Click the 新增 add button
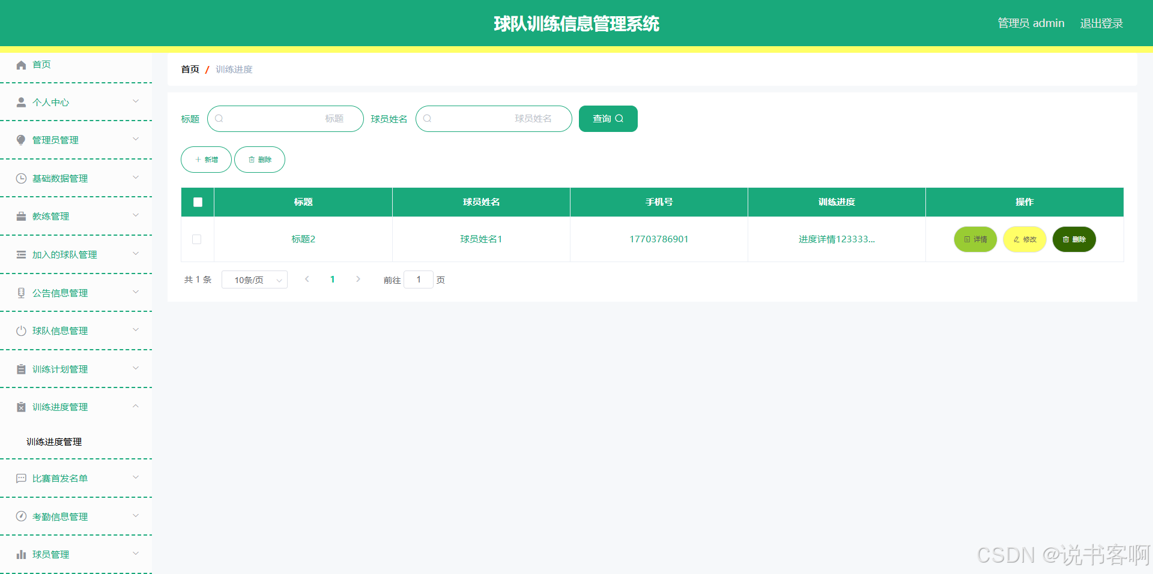 (x=206, y=160)
